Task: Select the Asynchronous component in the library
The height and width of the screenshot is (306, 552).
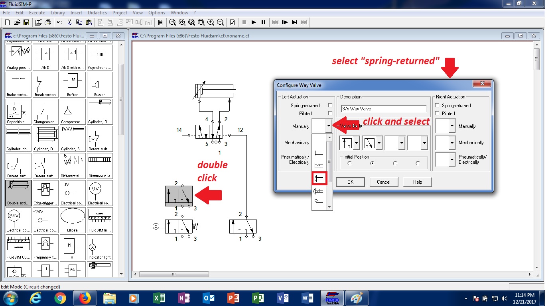Action: 100,57
